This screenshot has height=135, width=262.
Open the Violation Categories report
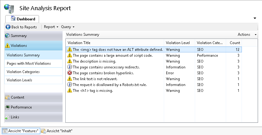coord(23,72)
